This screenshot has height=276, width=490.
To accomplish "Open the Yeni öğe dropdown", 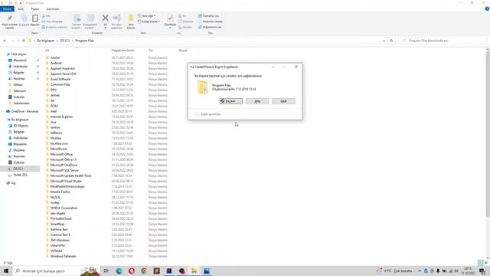I will point(146,15).
